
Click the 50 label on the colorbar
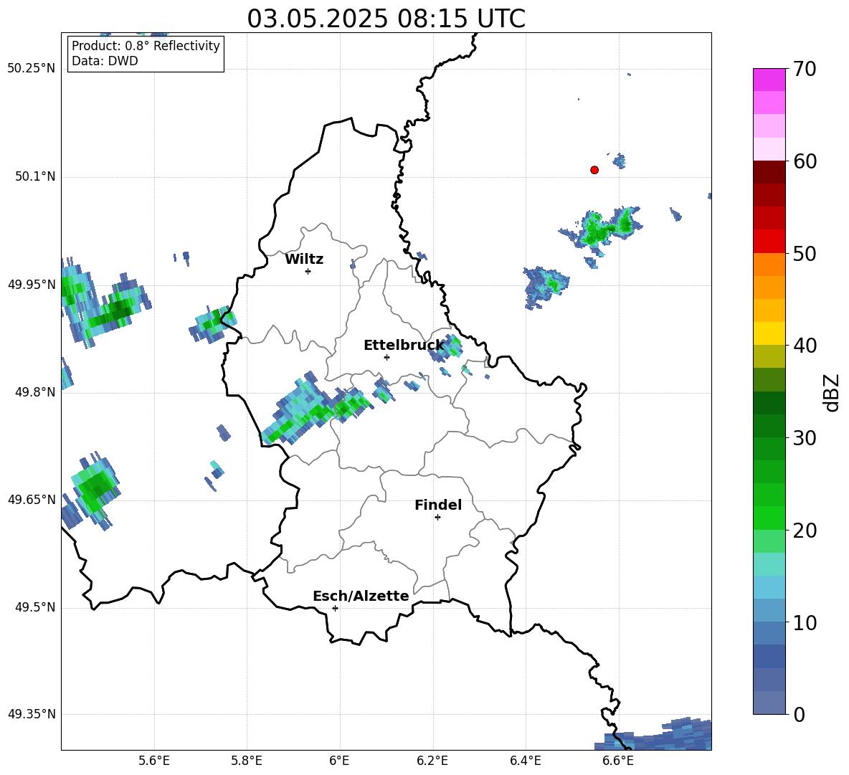(805, 253)
